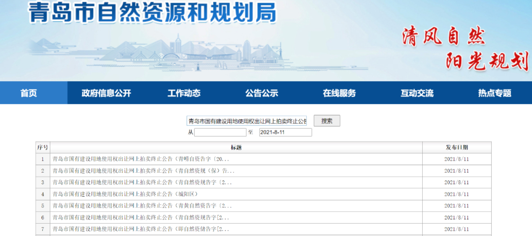
Task: Open result 4 announcement (城阳区)
Action: point(125,194)
